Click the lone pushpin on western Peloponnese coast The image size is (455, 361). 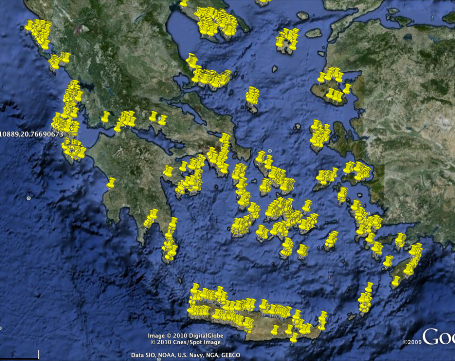point(111,182)
